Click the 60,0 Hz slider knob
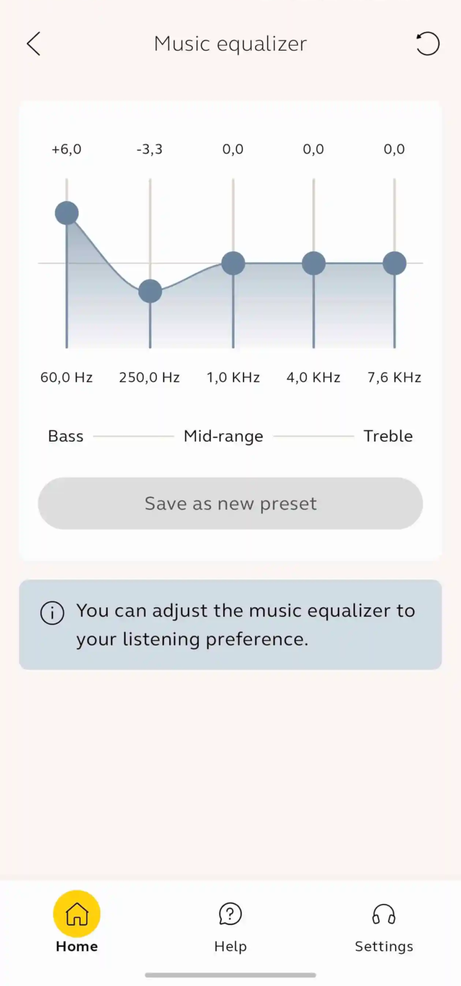This screenshot has height=986, width=461. 67,213
